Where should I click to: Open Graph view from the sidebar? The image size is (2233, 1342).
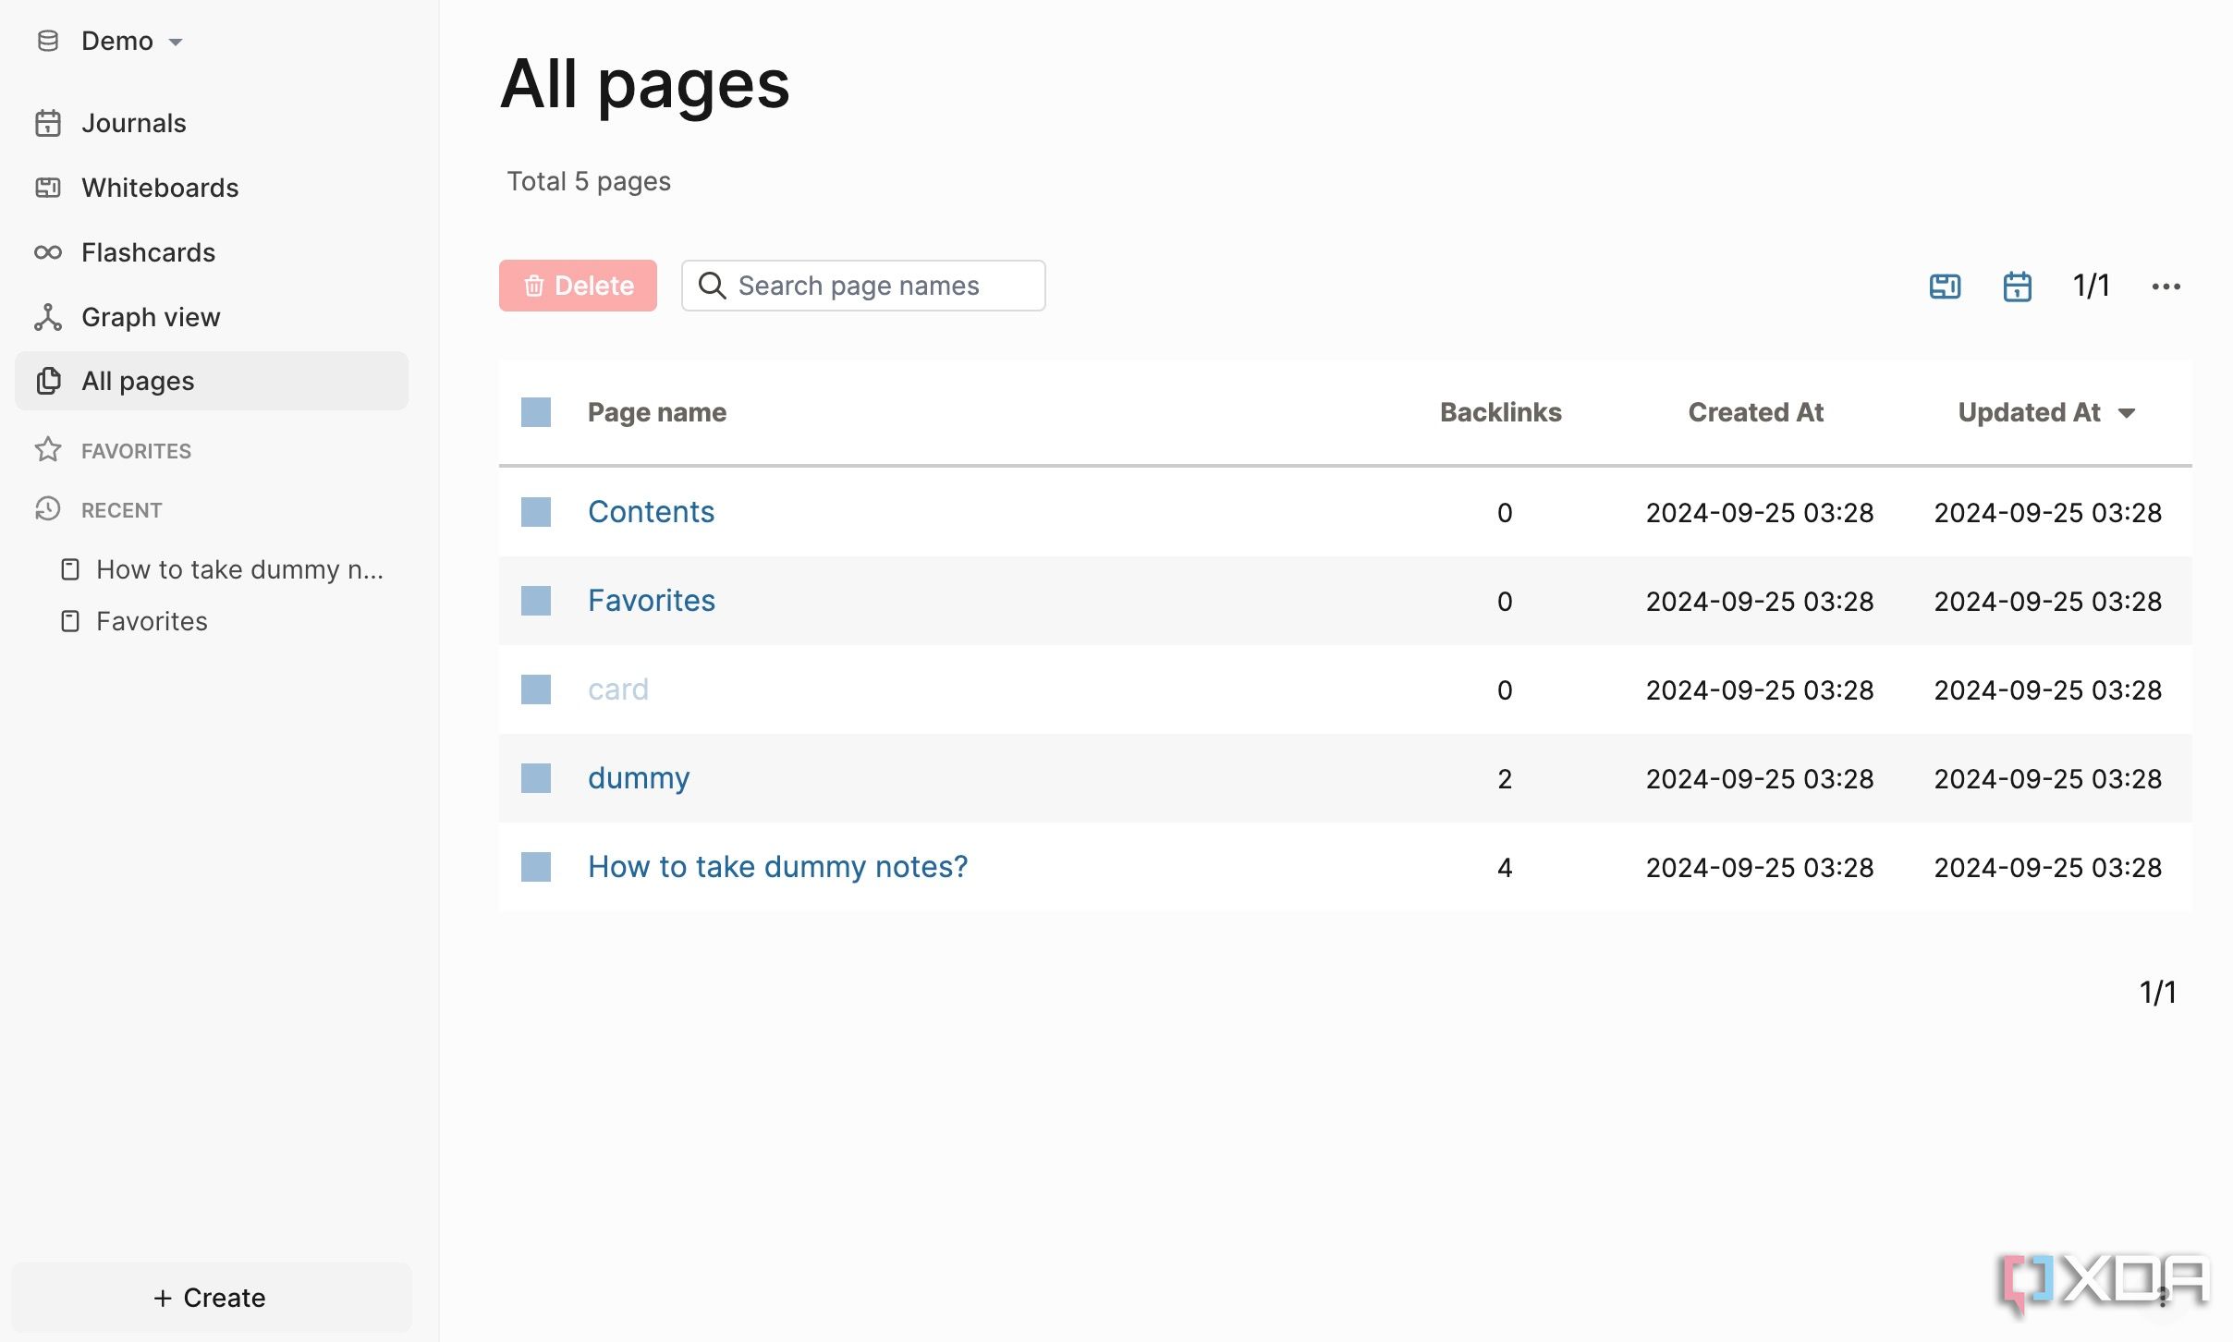212,317
